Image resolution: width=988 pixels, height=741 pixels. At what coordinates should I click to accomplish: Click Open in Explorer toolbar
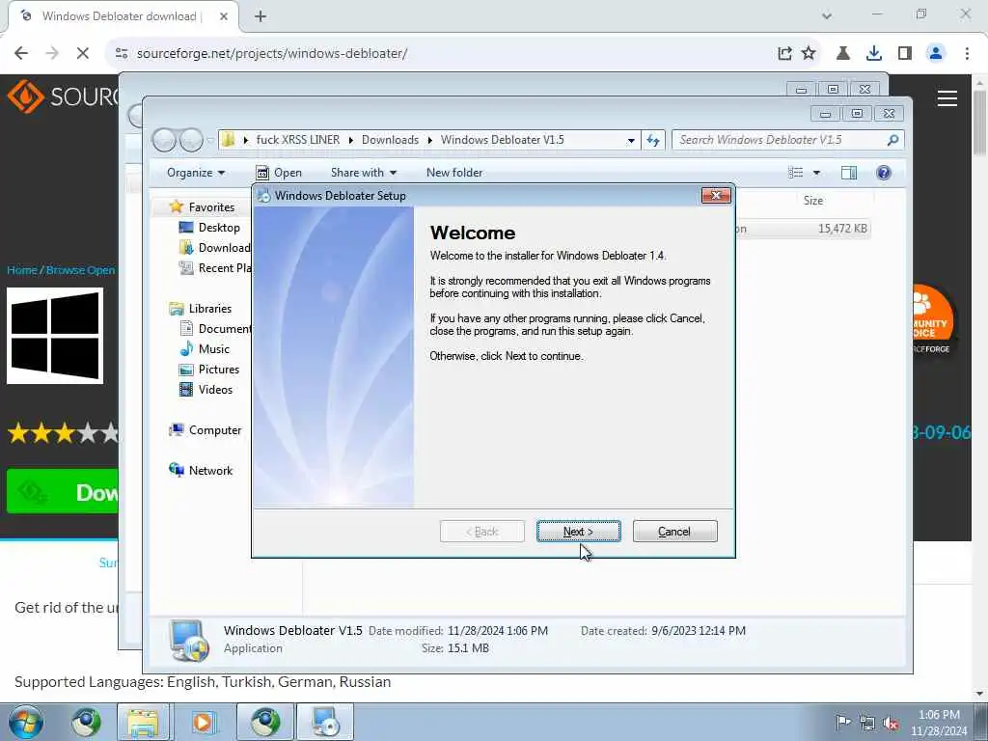279,173
